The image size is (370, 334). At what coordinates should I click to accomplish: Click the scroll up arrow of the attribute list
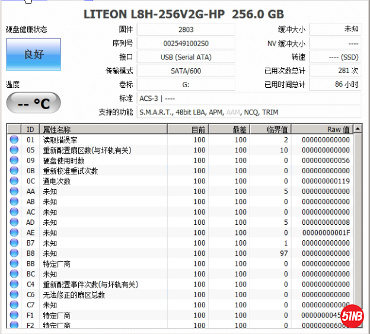pyautogui.click(x=358, y=129)
